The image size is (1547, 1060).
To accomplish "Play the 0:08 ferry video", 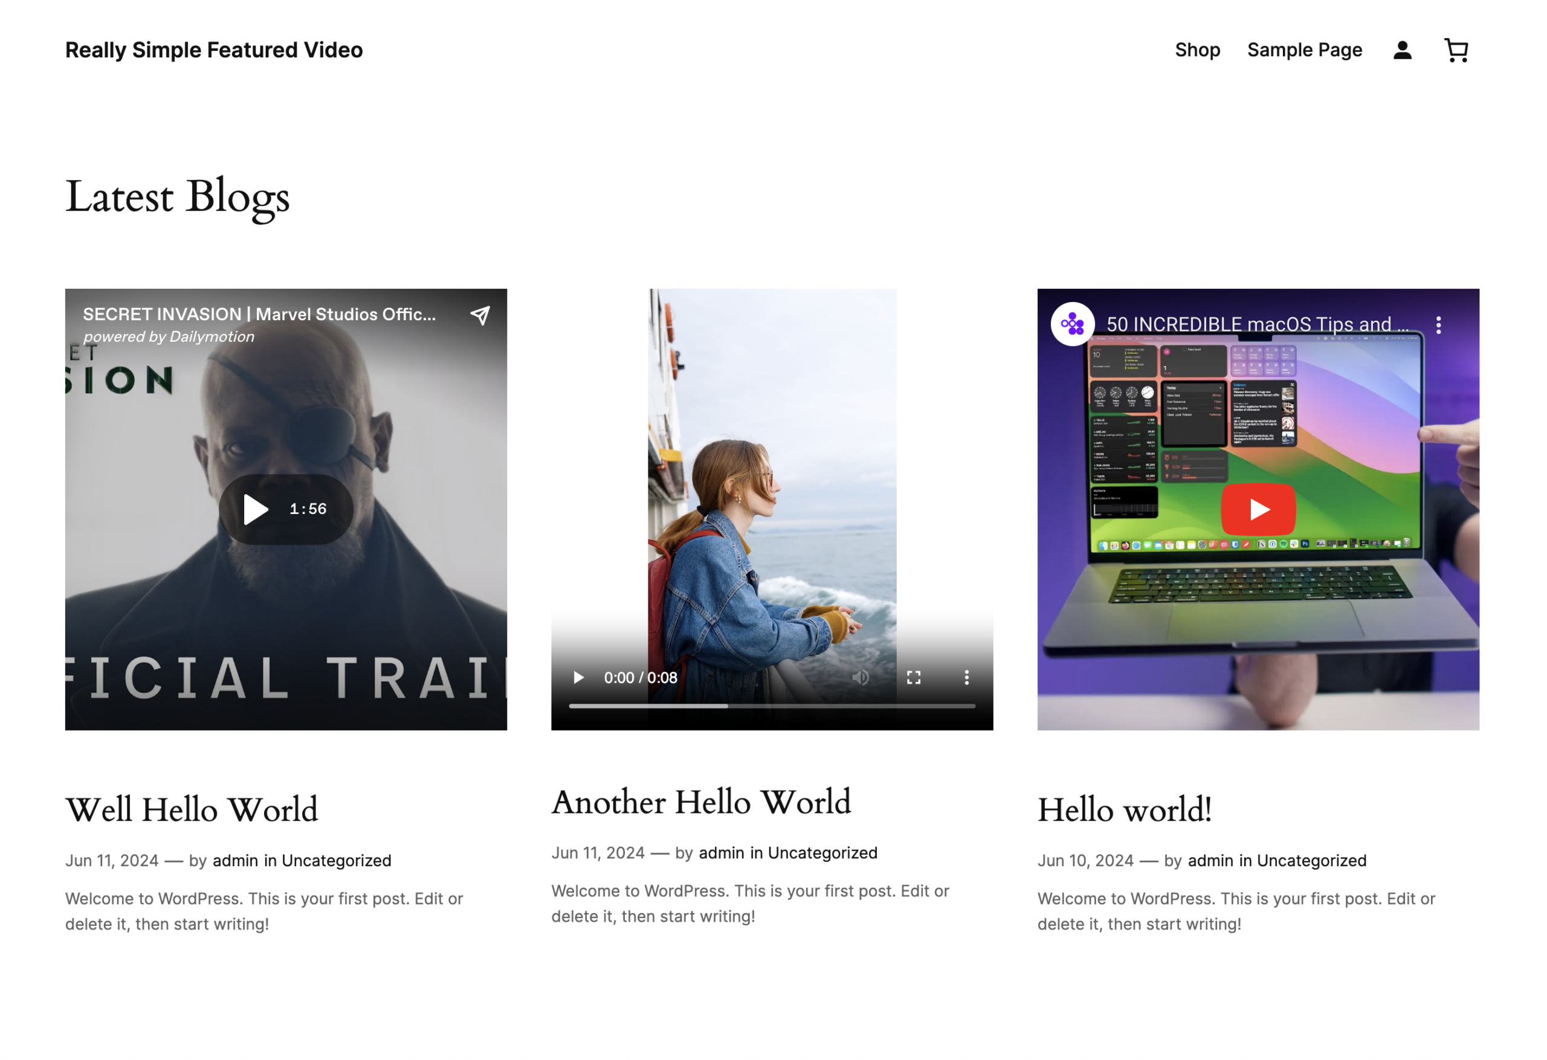I will (578, 678).
